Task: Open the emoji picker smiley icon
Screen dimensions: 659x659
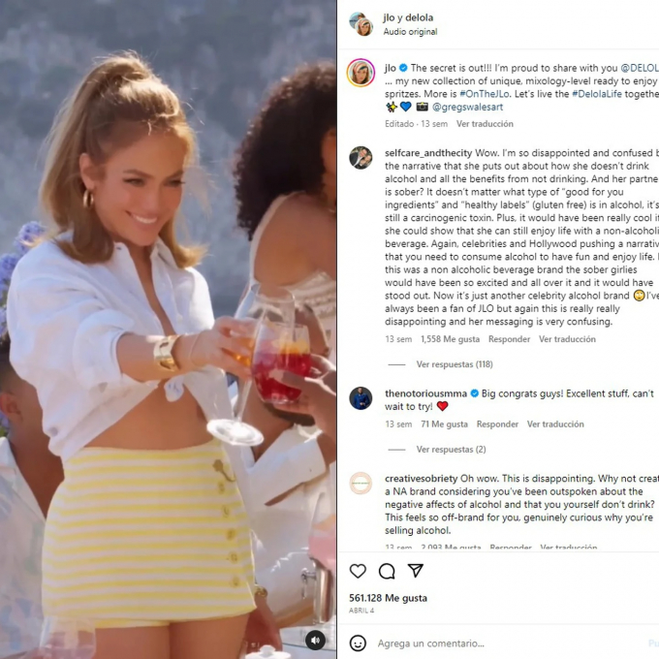Action: [x=358, y=643]
